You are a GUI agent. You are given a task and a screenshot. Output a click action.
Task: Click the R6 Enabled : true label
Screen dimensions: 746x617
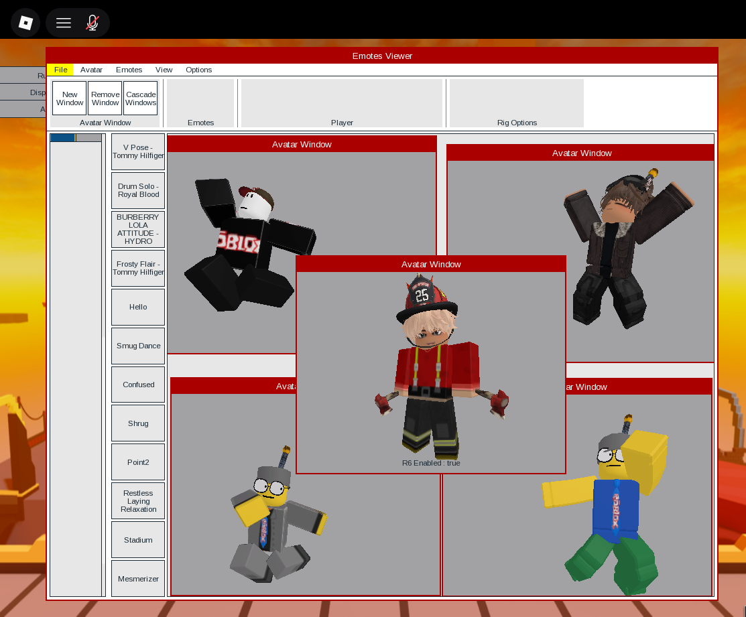coord(431,463)
